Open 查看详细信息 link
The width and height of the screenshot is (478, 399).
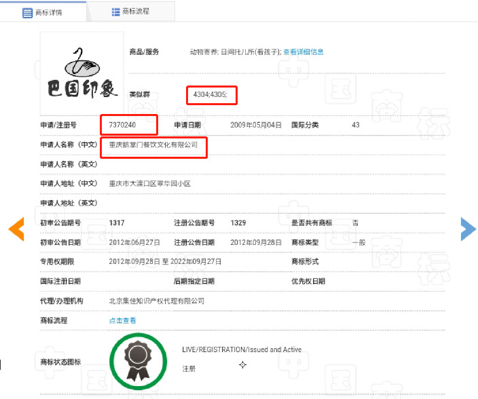(304, 52)
